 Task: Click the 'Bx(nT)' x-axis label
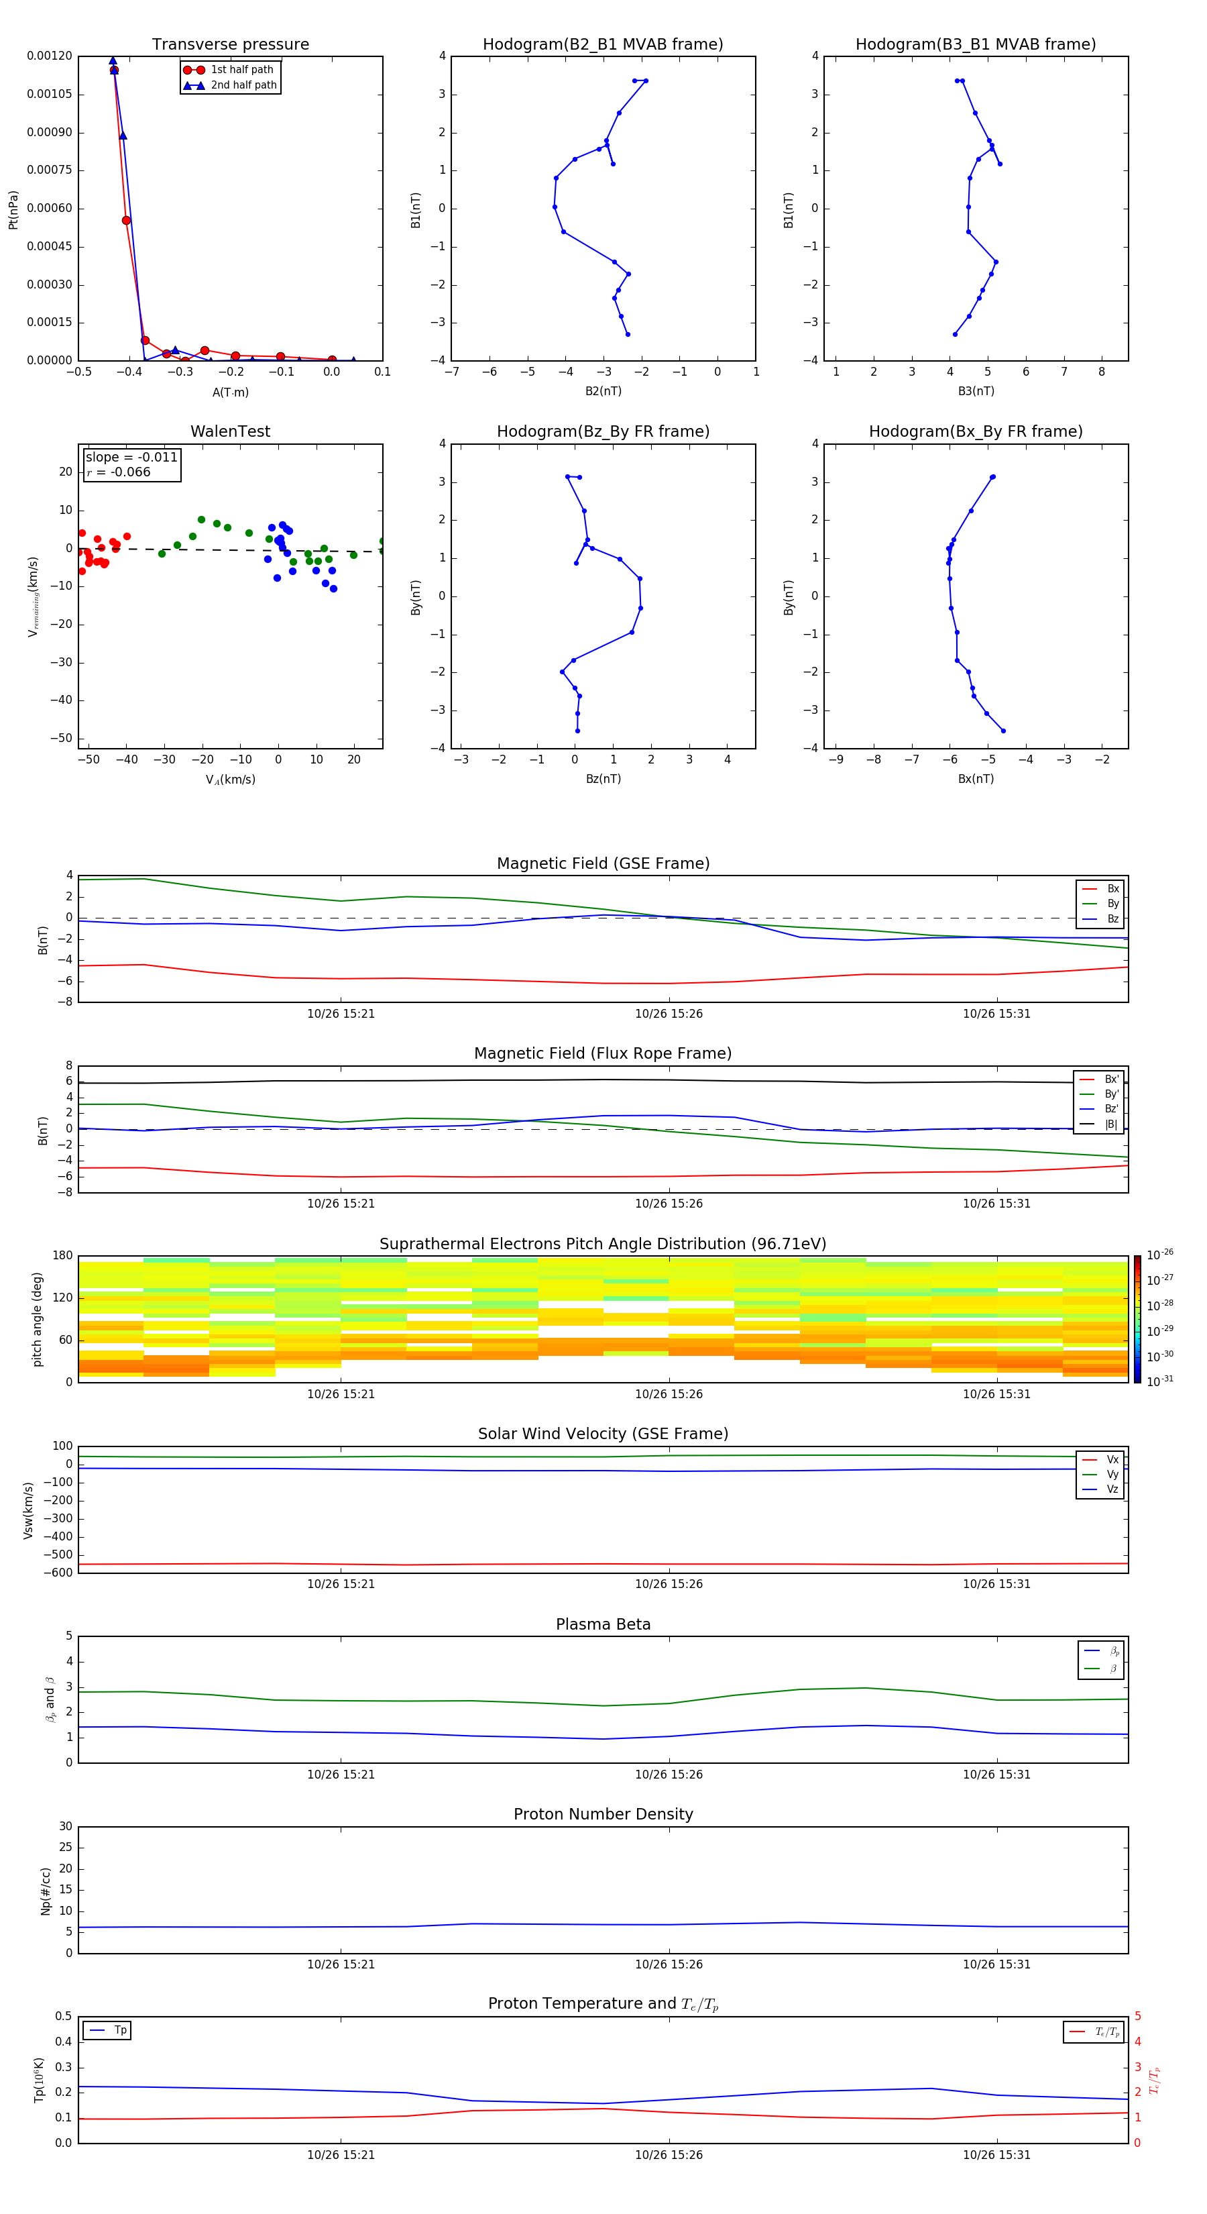(976, 780)
